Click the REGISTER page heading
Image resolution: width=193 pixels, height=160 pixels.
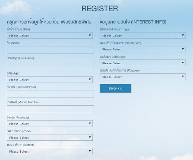click(99, 8)
